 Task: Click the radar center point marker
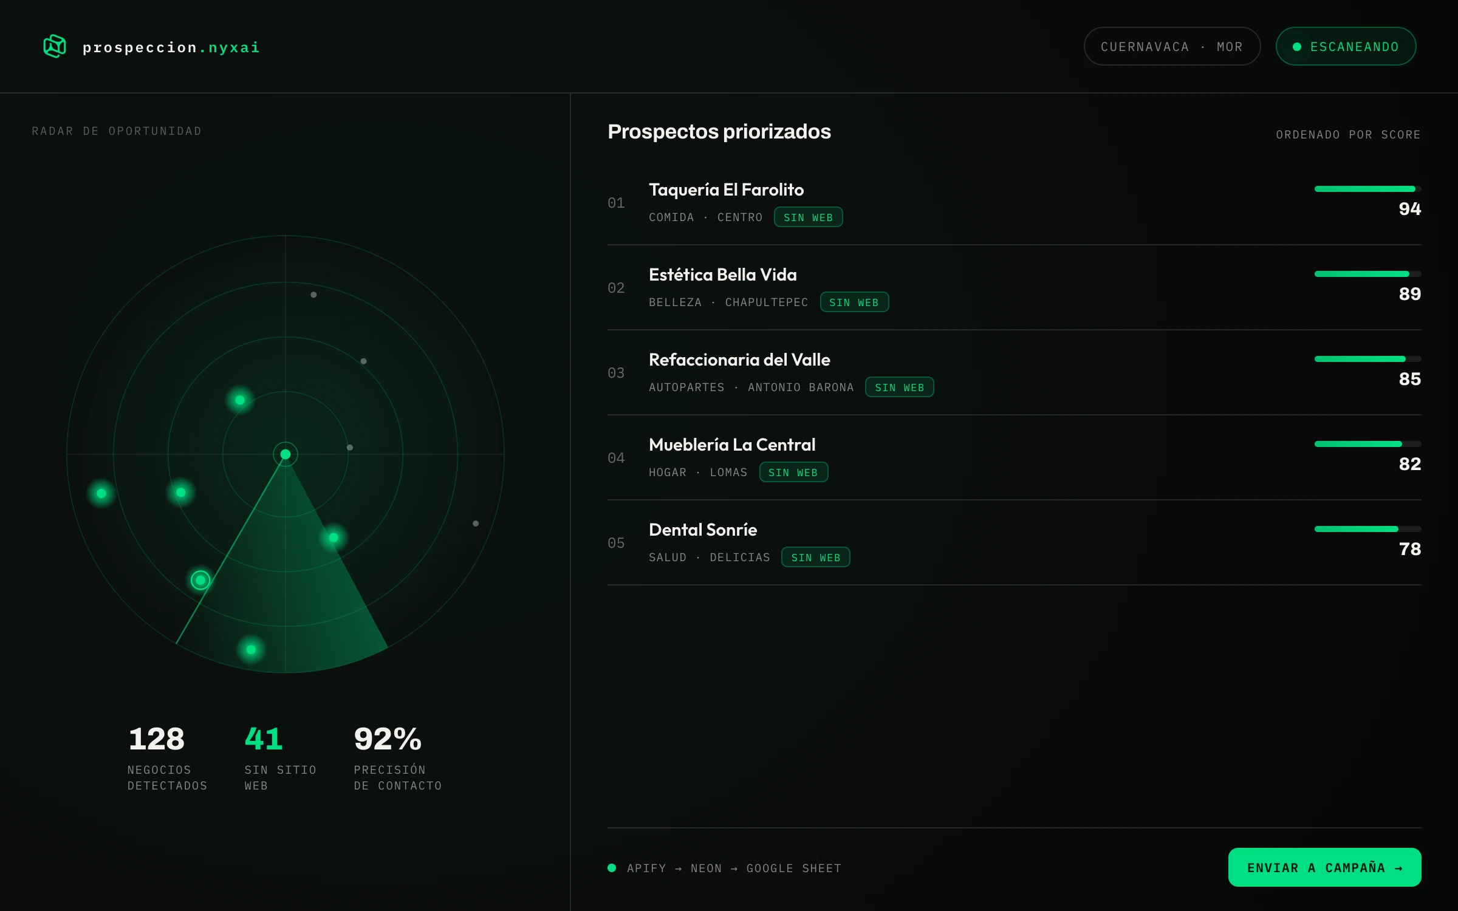286,454
